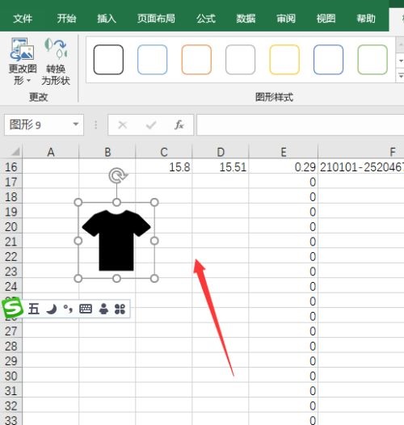Select row 30 header

click(11, 376)
